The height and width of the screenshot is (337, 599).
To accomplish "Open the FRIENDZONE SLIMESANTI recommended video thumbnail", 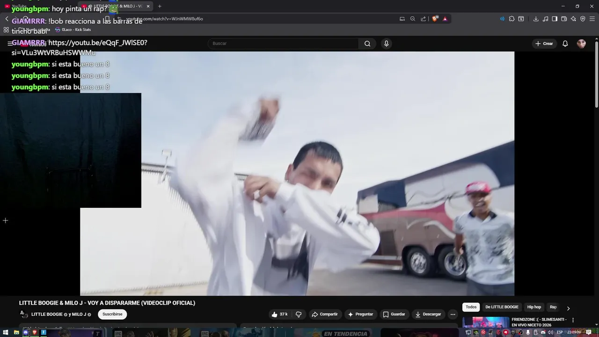I will pos(486,322).
